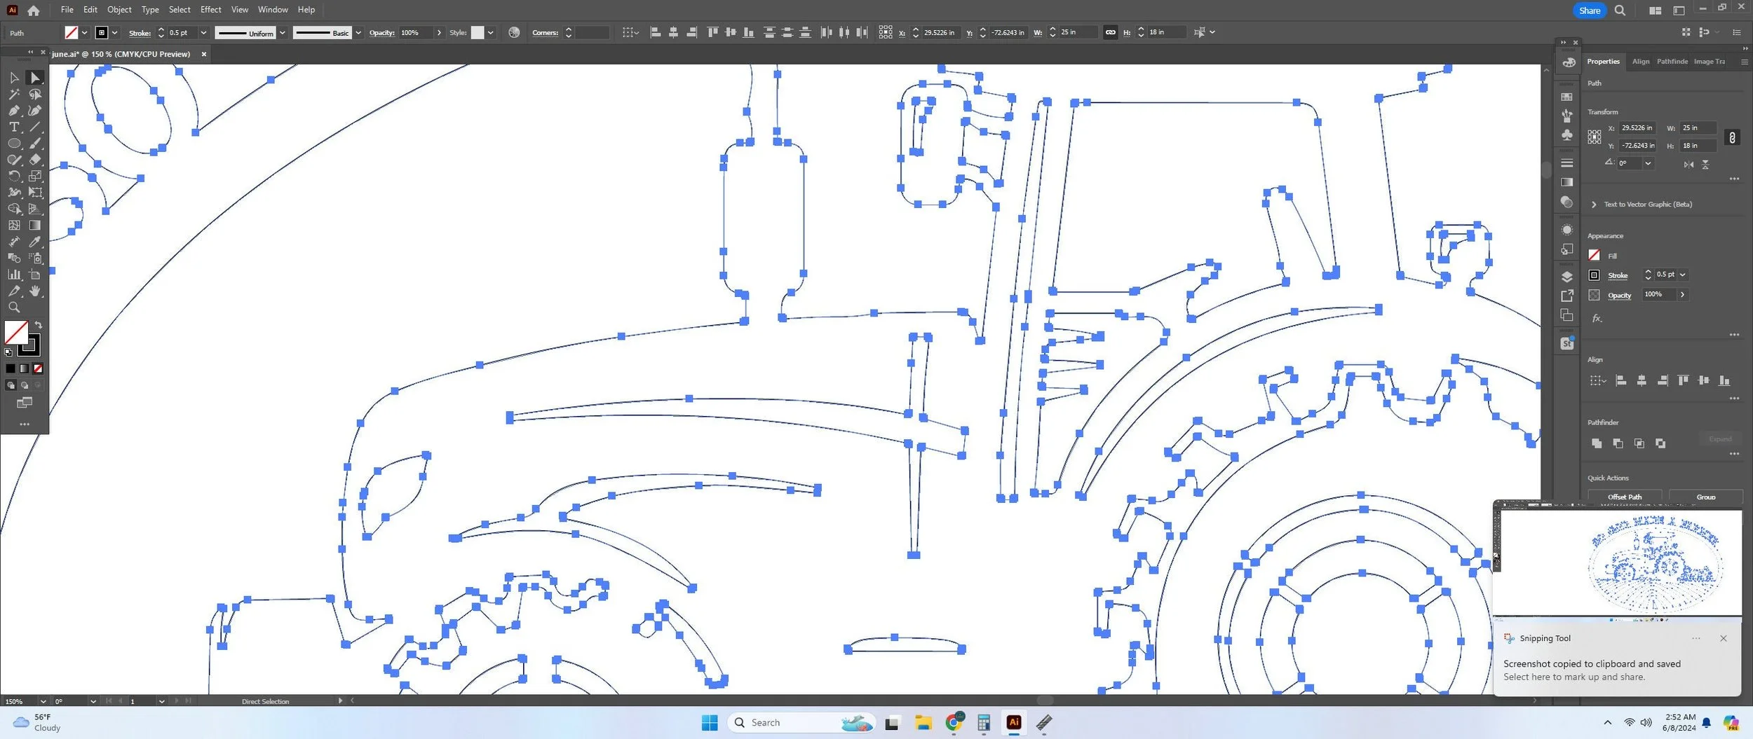Image resolution: width=1753 pixels, height=739 pixels.
Task: Open the Layers panel icon
Action: click(1566, 277)
